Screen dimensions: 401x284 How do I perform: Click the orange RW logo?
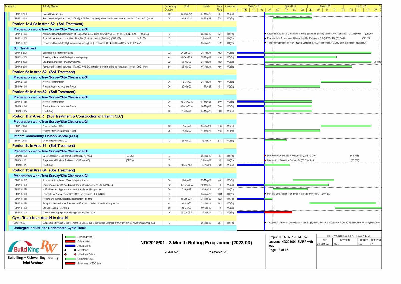49,246
